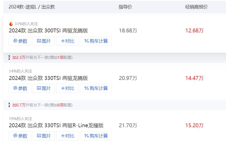Open 参数 for 330TSI 两驱龙腾版
The width and height of the screenshot is (226, 147).
20,88
